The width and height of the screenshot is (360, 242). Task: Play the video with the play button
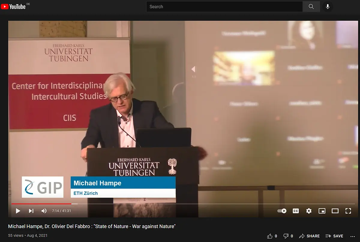pyautogui.click(x=18, y=211)
